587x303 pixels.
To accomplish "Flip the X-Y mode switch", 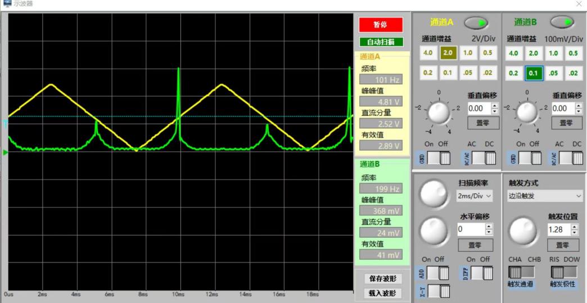I will [439, 291].
